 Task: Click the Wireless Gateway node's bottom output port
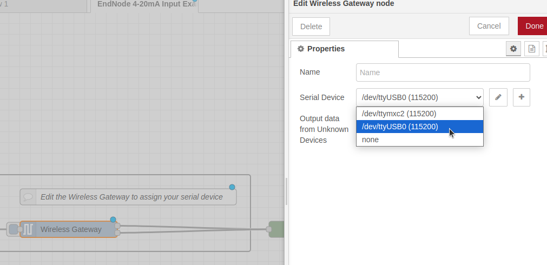pyautogui.click(x=117, y=233)
